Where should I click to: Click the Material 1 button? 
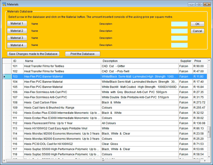point(17,24)
